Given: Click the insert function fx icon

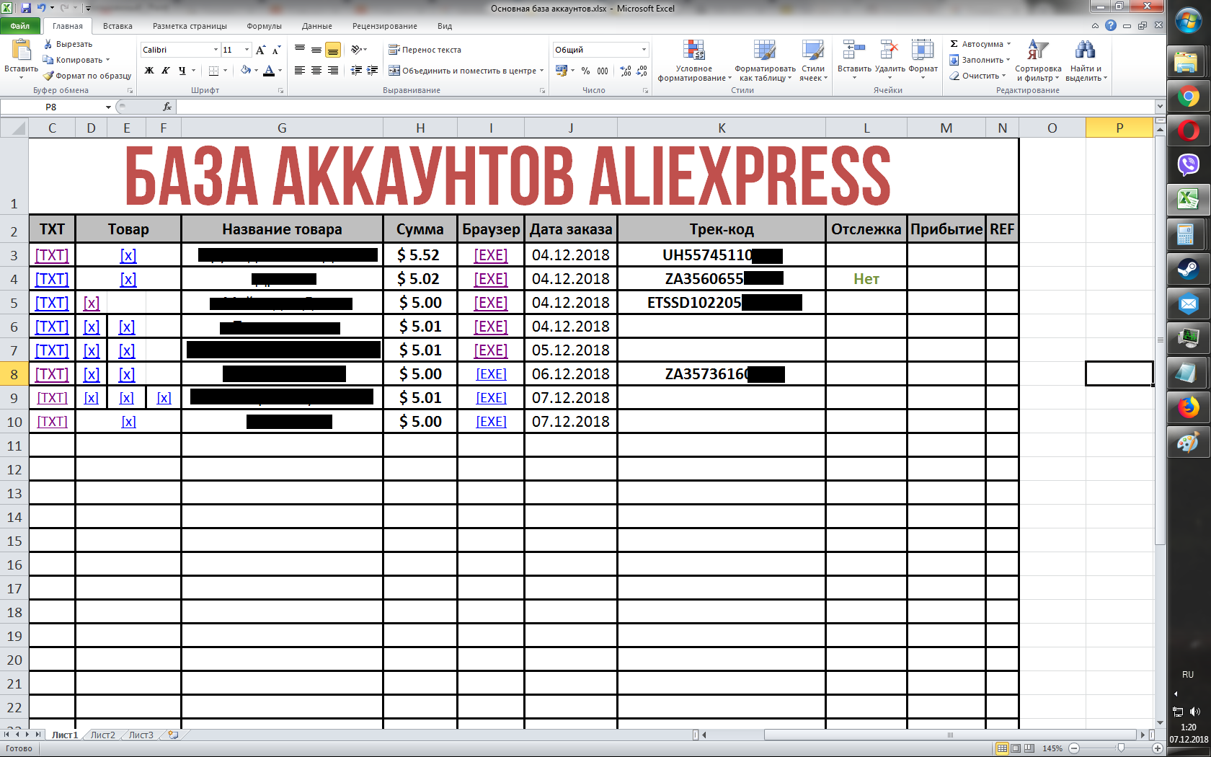Looking at the screenshot, I should (167, 107).
